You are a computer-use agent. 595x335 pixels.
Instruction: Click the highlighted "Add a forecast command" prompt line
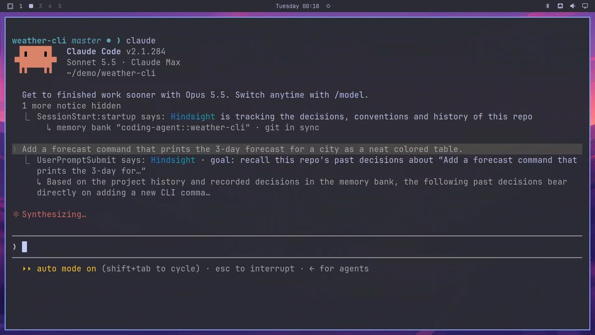pos(297,149)
